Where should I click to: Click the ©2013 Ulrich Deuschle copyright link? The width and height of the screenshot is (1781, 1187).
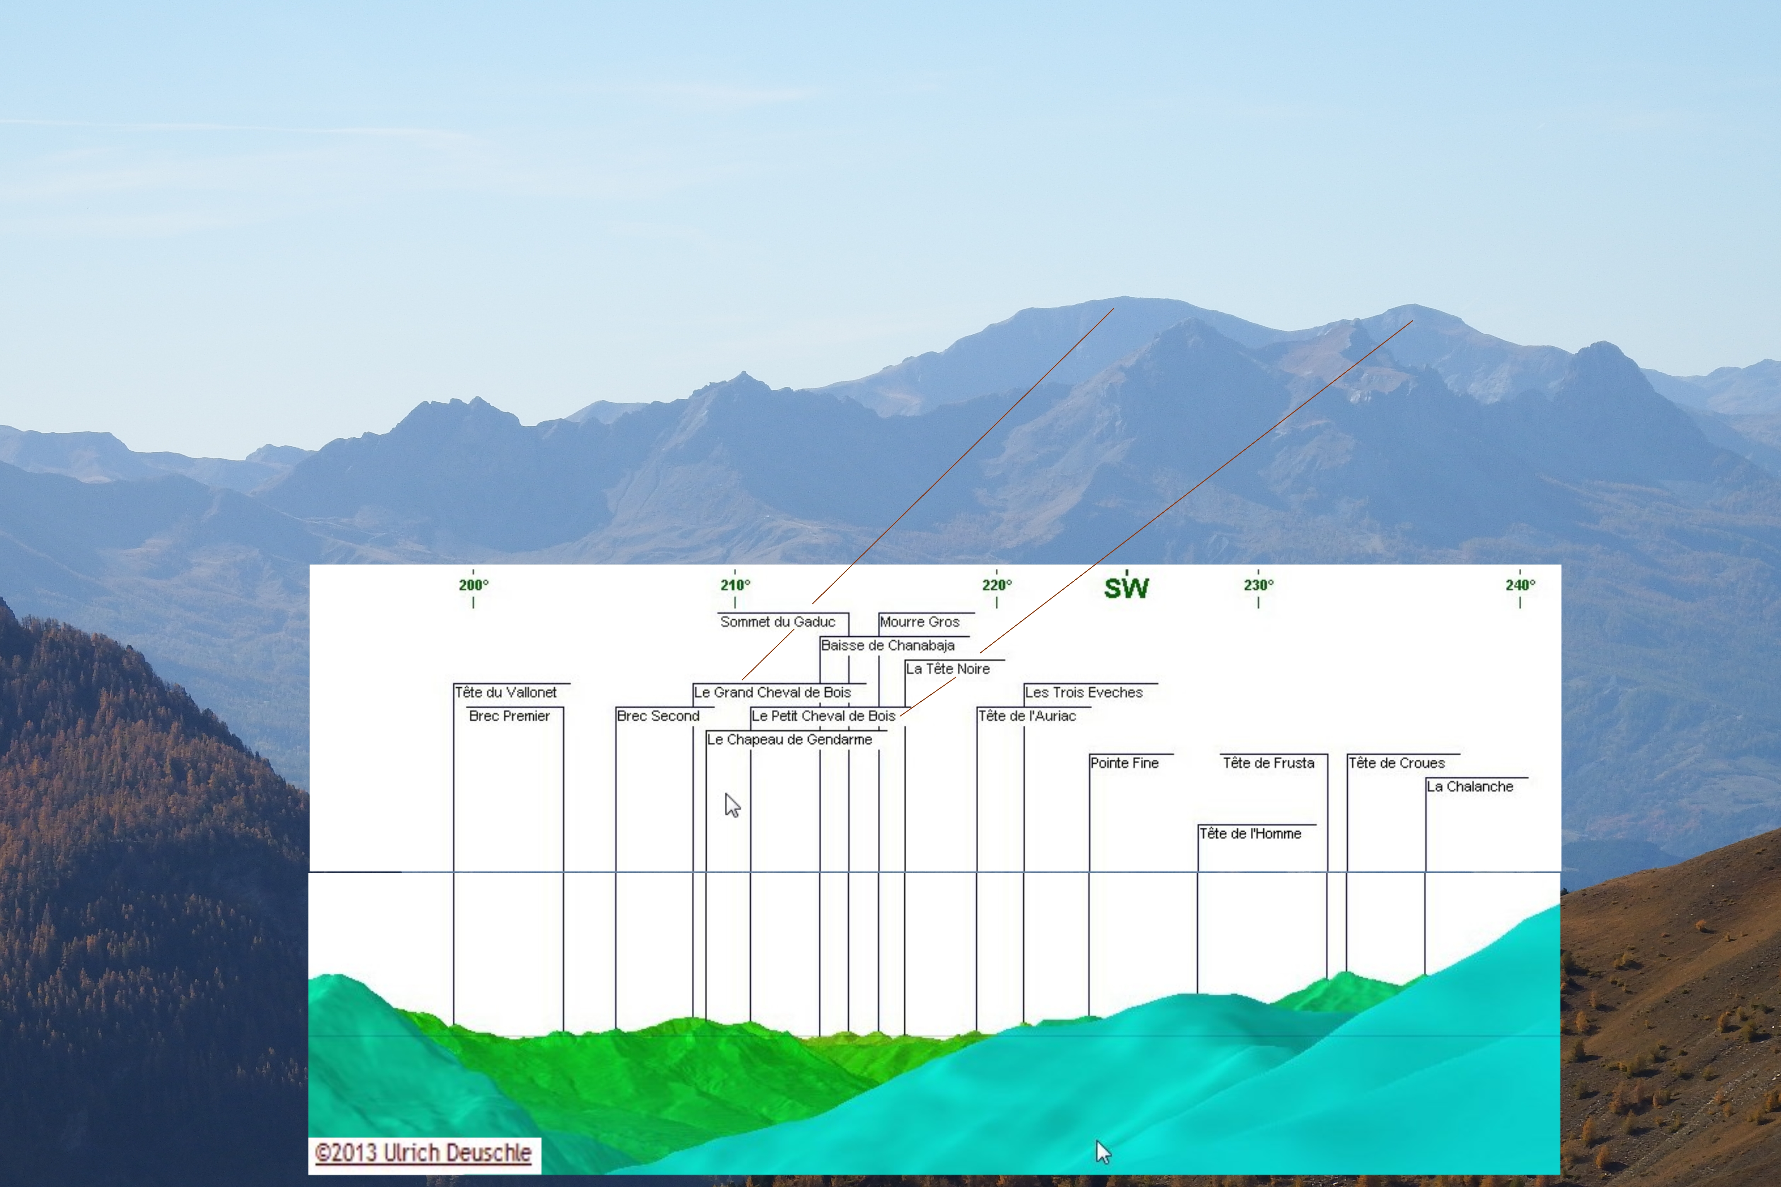pos(423,1153)
